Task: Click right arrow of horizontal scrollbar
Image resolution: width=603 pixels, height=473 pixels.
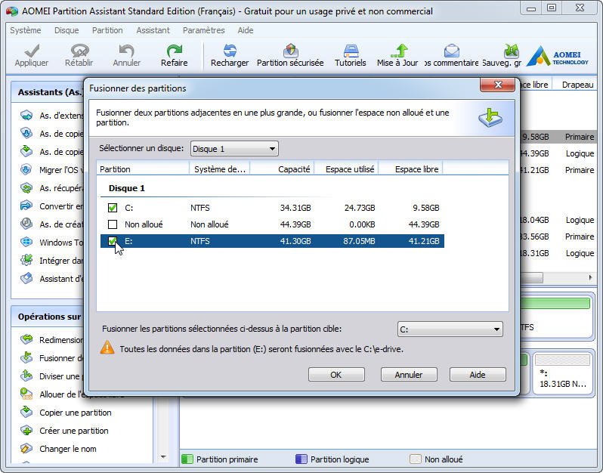Action: point(591,277)
